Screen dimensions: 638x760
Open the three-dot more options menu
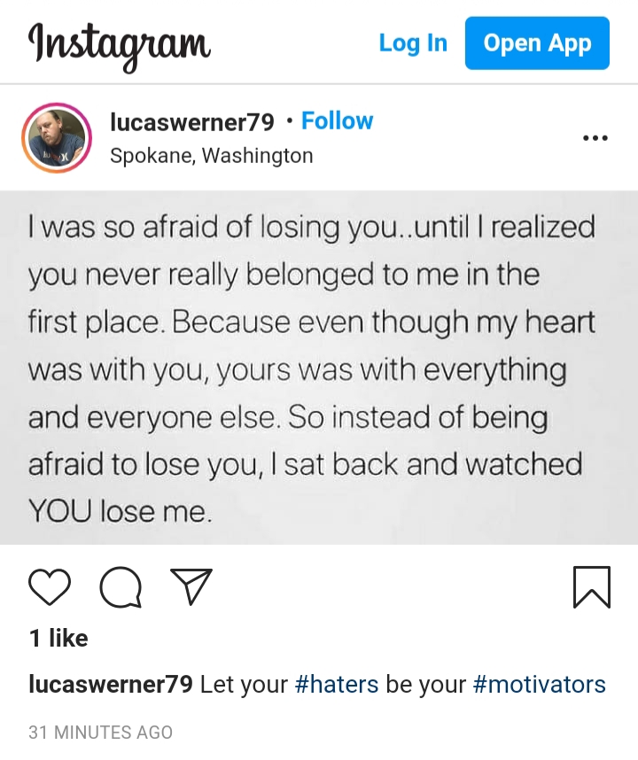click(x=595, y=138)
